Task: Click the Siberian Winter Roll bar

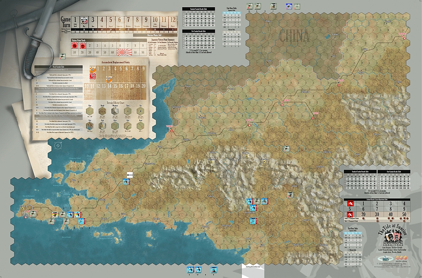Action: 155,35
